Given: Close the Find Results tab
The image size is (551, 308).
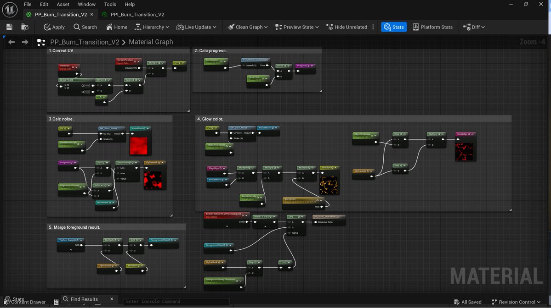Looking at the screenshot, I should coord(112,299).
